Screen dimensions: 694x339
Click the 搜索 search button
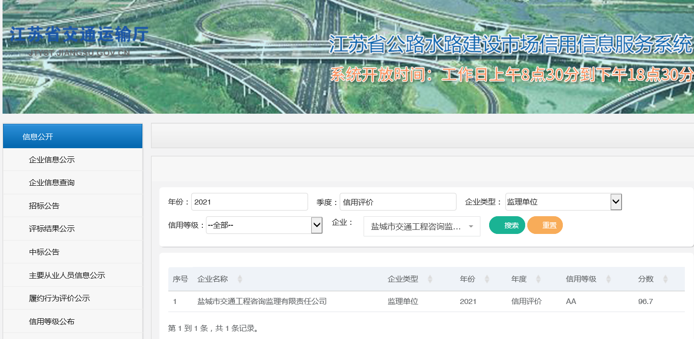(x=506, y=225)
